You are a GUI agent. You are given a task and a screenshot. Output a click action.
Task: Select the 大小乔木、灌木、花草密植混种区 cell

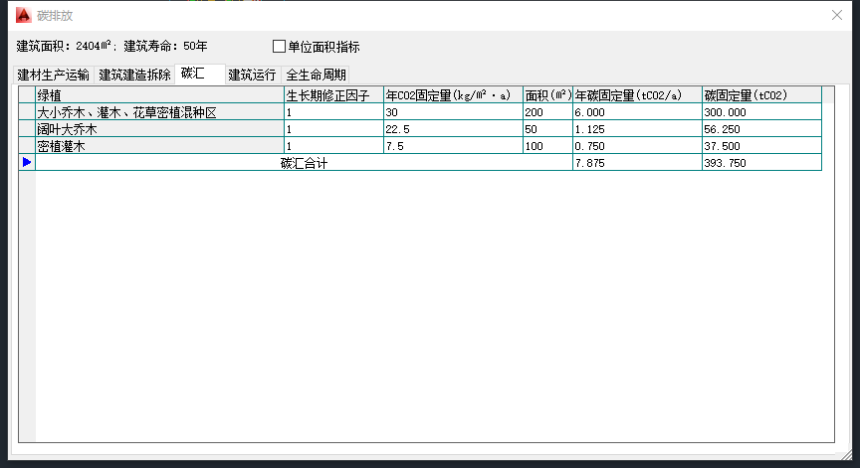(x=159, y=112)
